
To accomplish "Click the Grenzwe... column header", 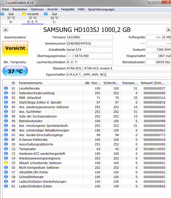I will click(x=130, y=83).
